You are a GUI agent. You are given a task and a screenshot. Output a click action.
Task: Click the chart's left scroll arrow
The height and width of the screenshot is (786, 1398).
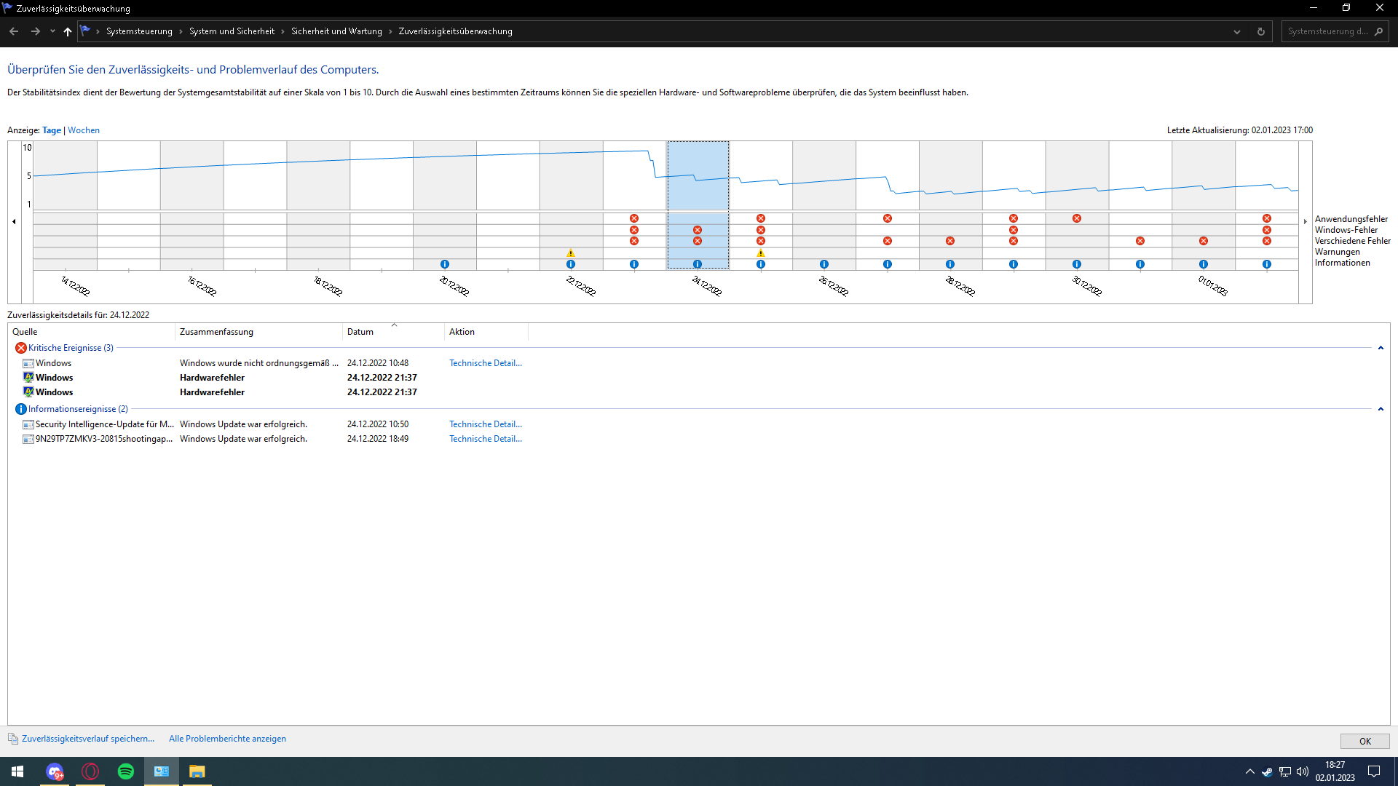coord(14,222)
